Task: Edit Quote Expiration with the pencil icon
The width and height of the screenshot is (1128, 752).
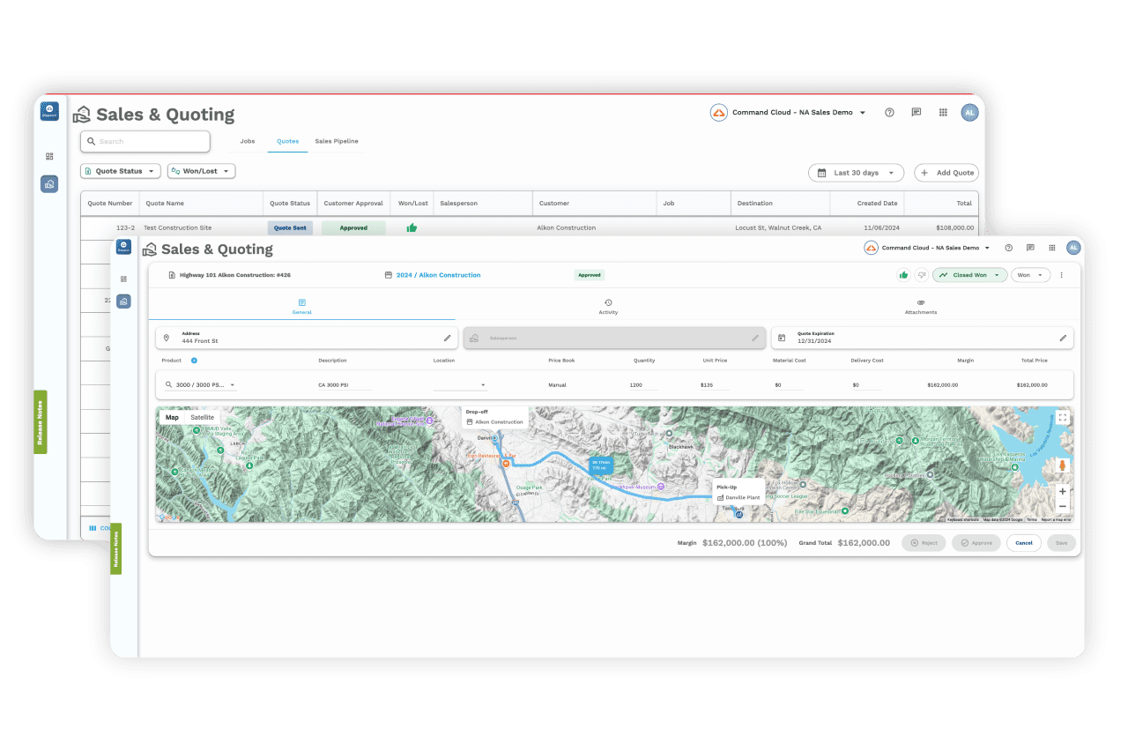Action: pos(1063,338)
